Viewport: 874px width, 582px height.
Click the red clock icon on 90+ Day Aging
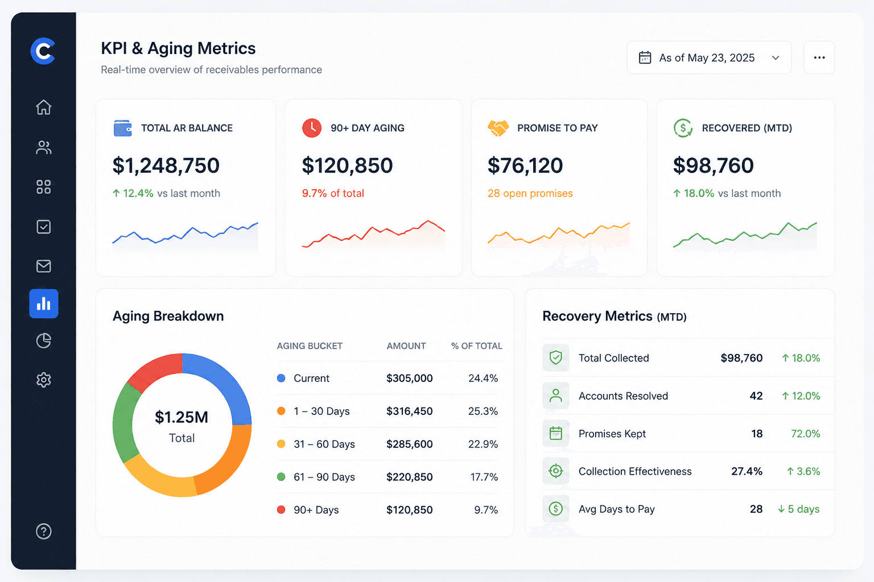coord(312,128)
